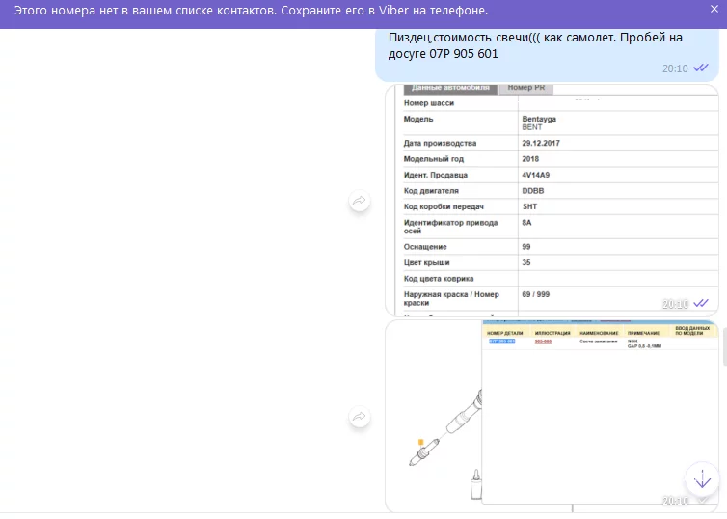The width and height of the screenshot is (727, 519).
Task: Forward the vehicle data image message
Action: coord(360,201)
